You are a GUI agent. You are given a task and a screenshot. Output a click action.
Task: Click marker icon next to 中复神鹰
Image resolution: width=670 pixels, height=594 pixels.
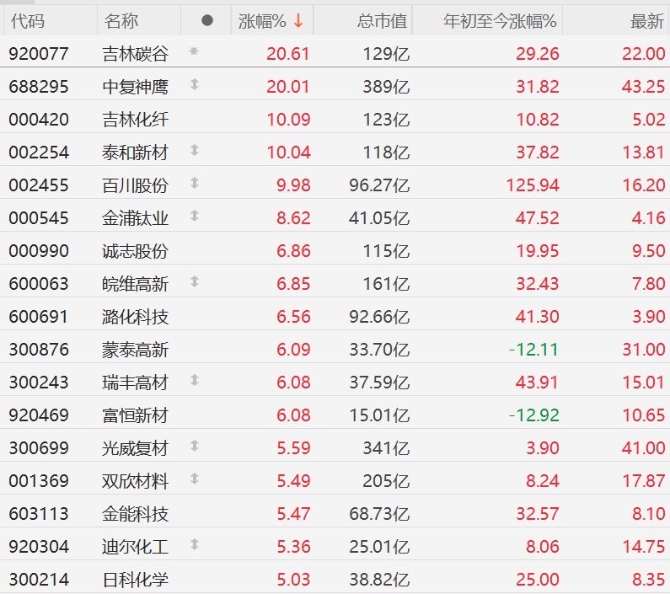coord(195,84)
